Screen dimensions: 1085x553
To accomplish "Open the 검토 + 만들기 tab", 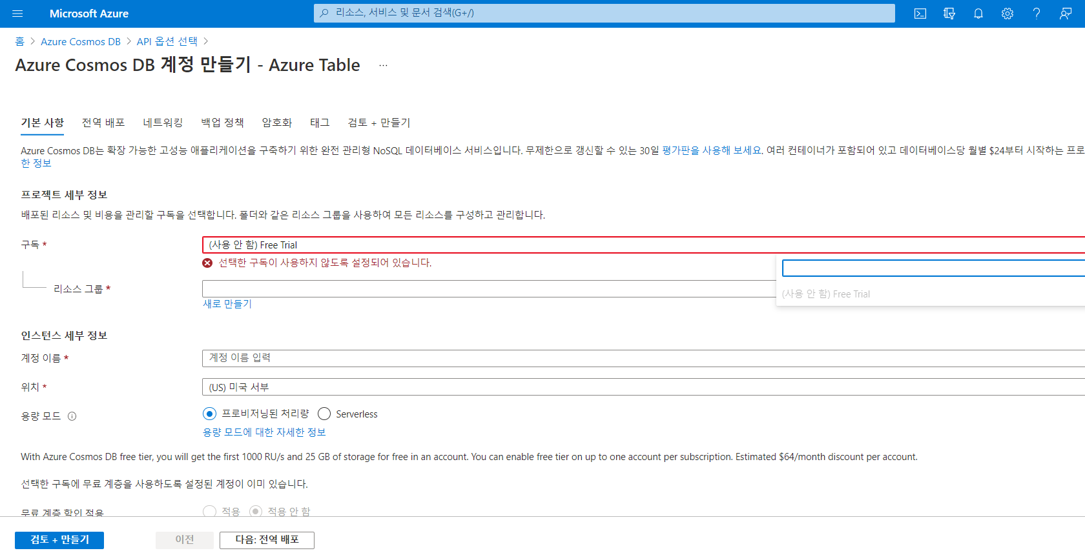I will (x=379, y=123).
